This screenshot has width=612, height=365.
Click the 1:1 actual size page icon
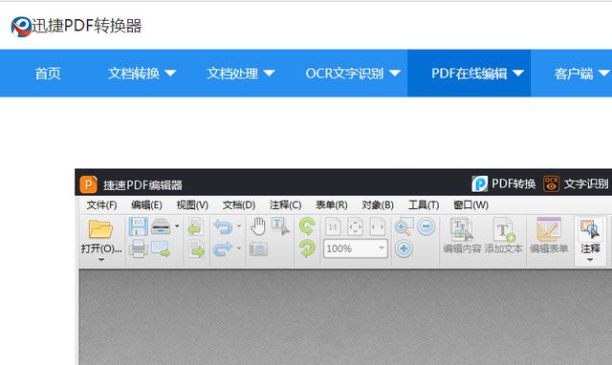[x=333, y=226]
